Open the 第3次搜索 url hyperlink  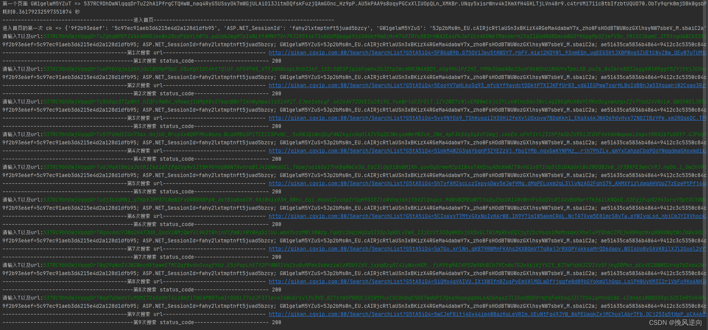[x=487, y=118]
